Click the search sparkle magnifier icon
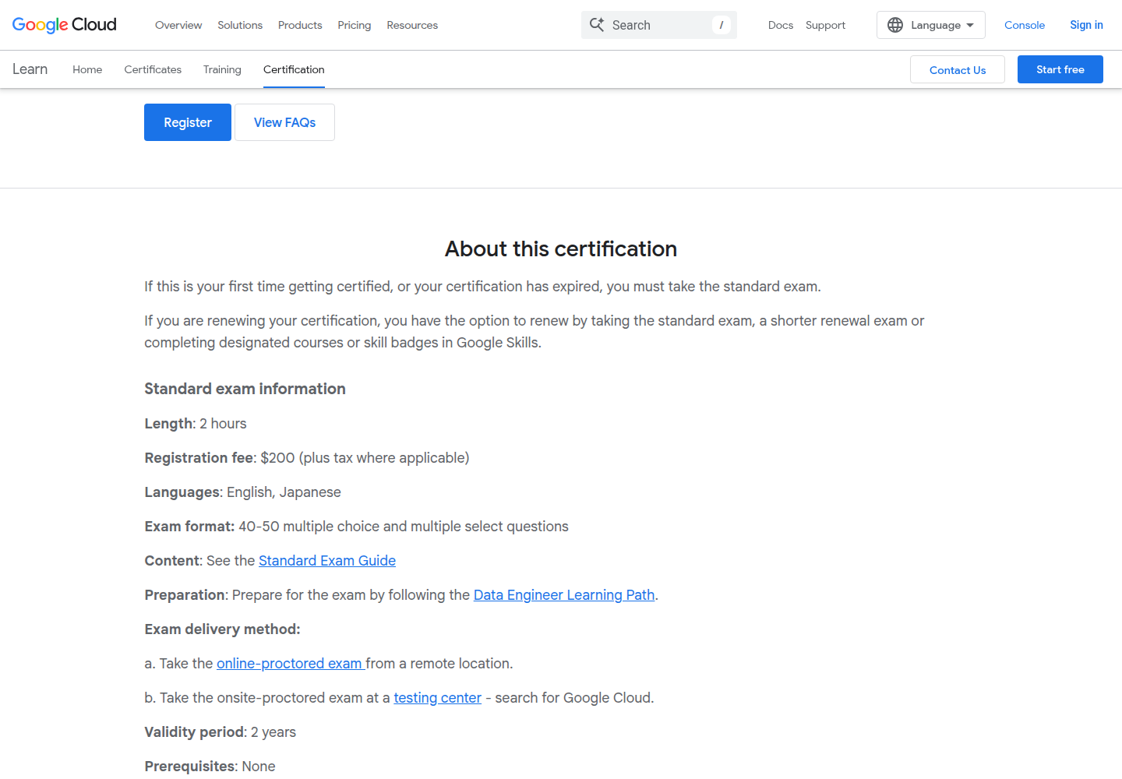The width and height of the screenshot is (1122, 779). [x=597, y=25]
